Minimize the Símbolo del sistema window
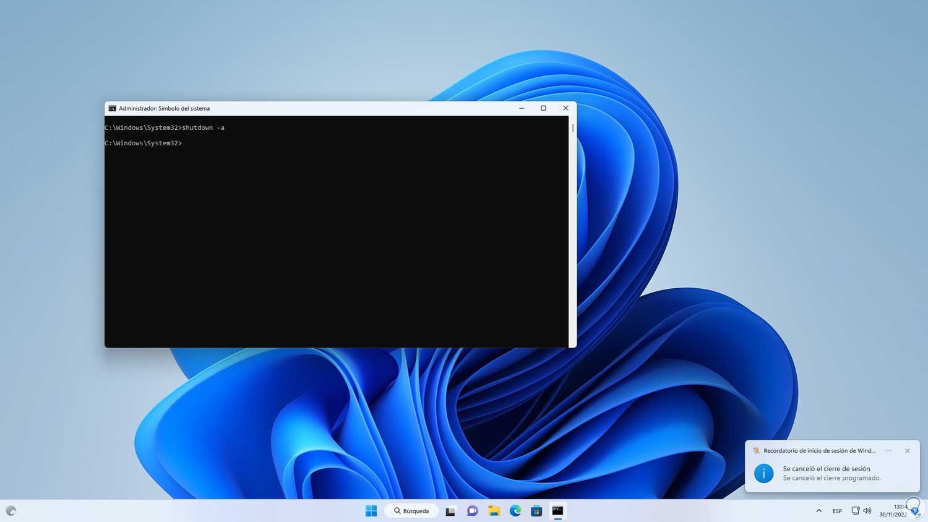This screenshot has height=522, width=928. (x=522, y=108)
